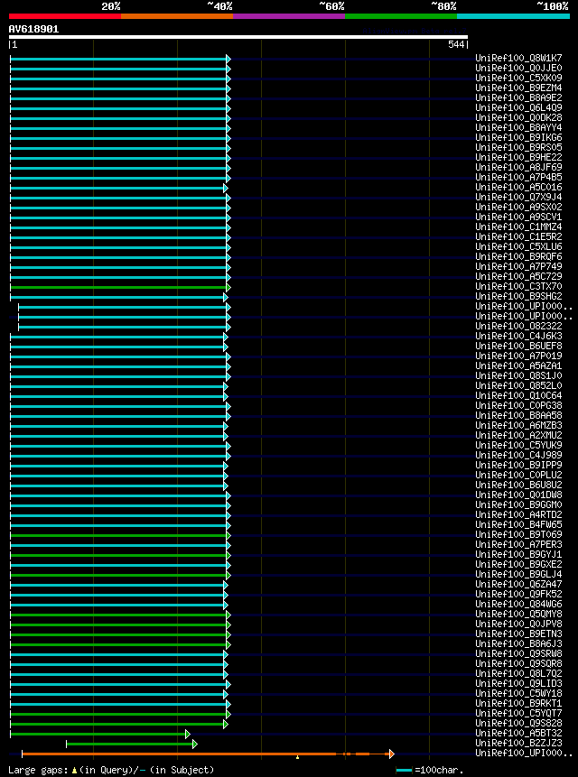
Task: Select the UniRef100_C4J6K3 label
Action: click(x=518, y=336)
